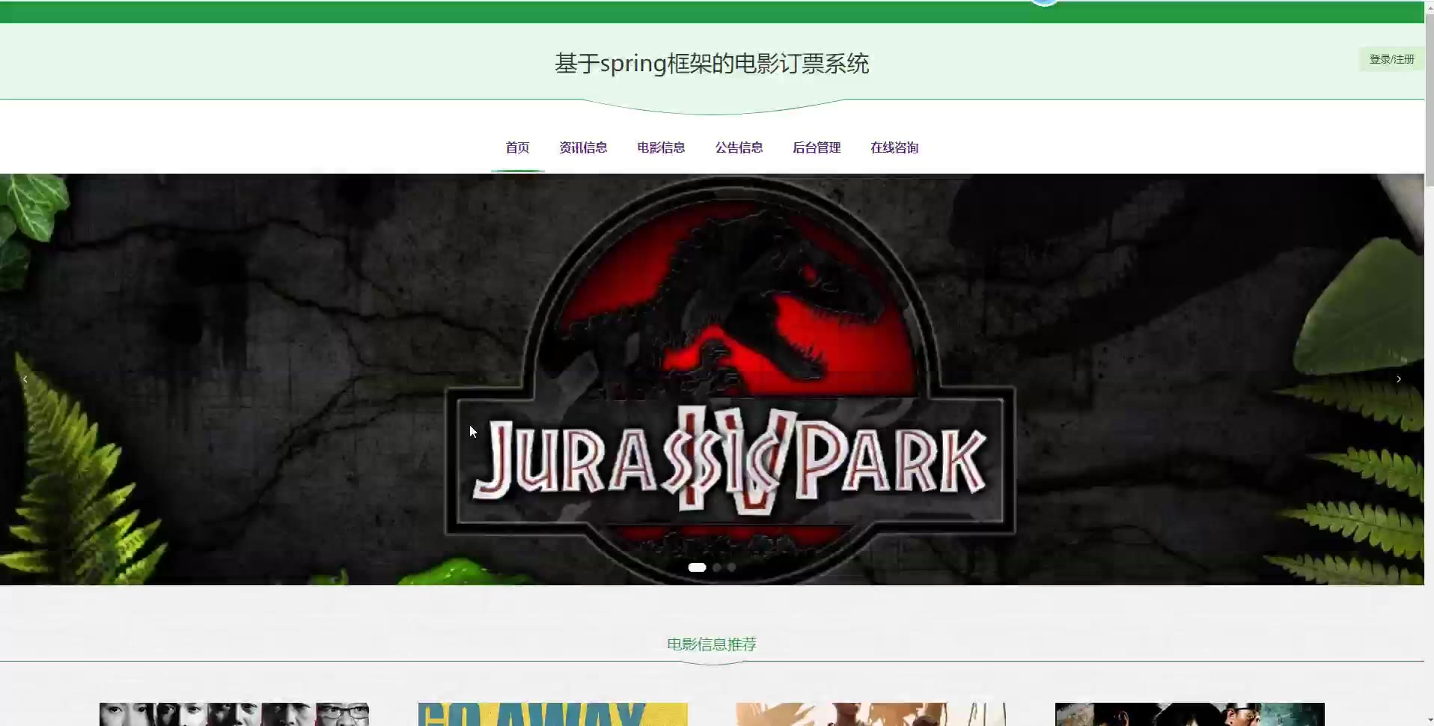Image resolution: width=1434 pixels, height=726 pixels.
Task: Open the third recommended movie poster
Action: click(871, 714)
